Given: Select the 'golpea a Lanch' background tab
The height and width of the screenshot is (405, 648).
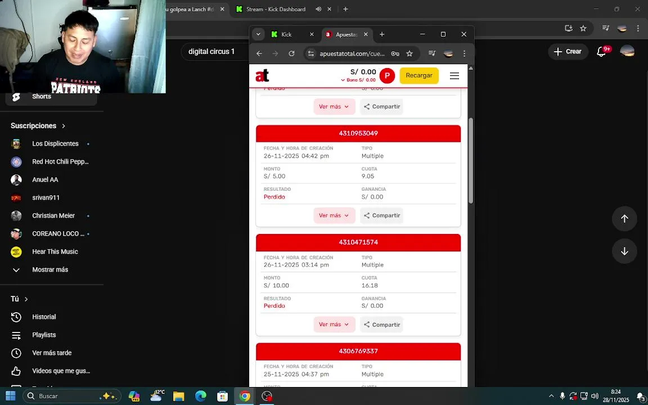Looking at the screenshot, I should pyautogui.click(x=188, y=9).
